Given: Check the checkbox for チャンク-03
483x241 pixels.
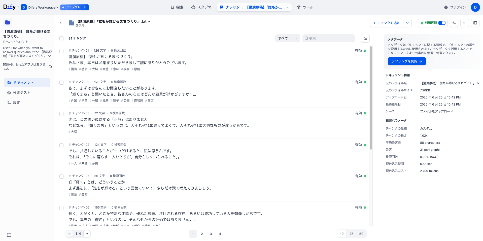Looking at the screenshot, I should 61,114.
